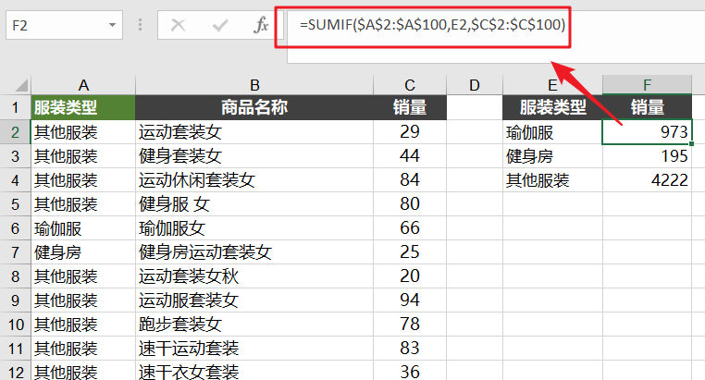Select column D header
This screenshot has height=380, width=705.
475,85
